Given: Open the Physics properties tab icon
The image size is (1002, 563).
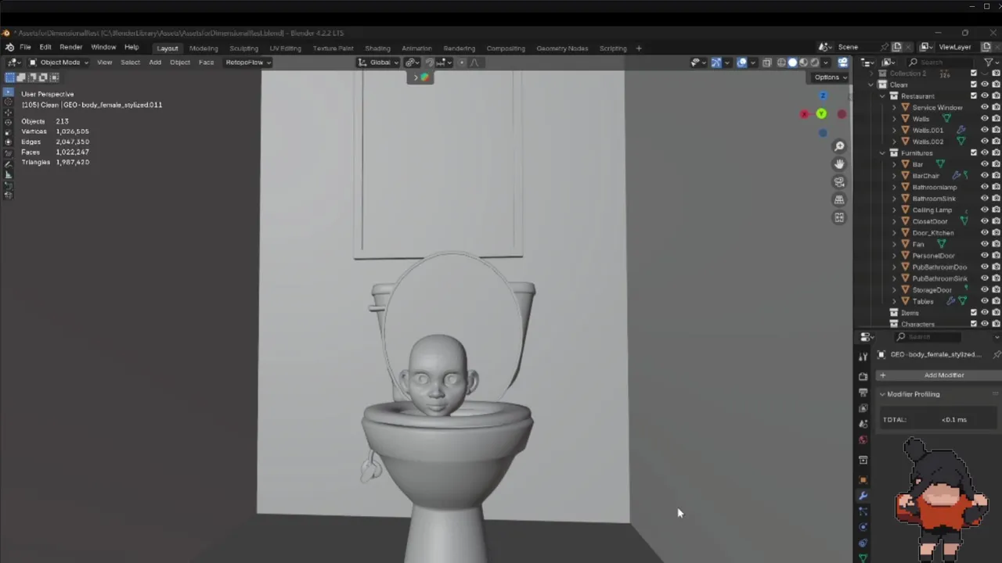Looking at the screenshot, I should [863, 527].
